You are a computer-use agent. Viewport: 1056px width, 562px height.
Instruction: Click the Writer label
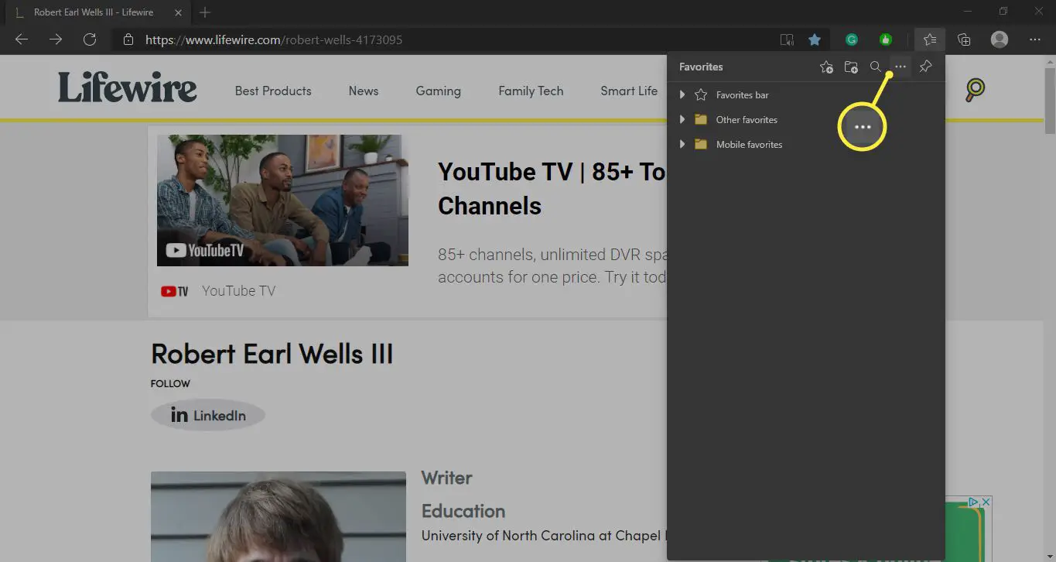(446, 478)
